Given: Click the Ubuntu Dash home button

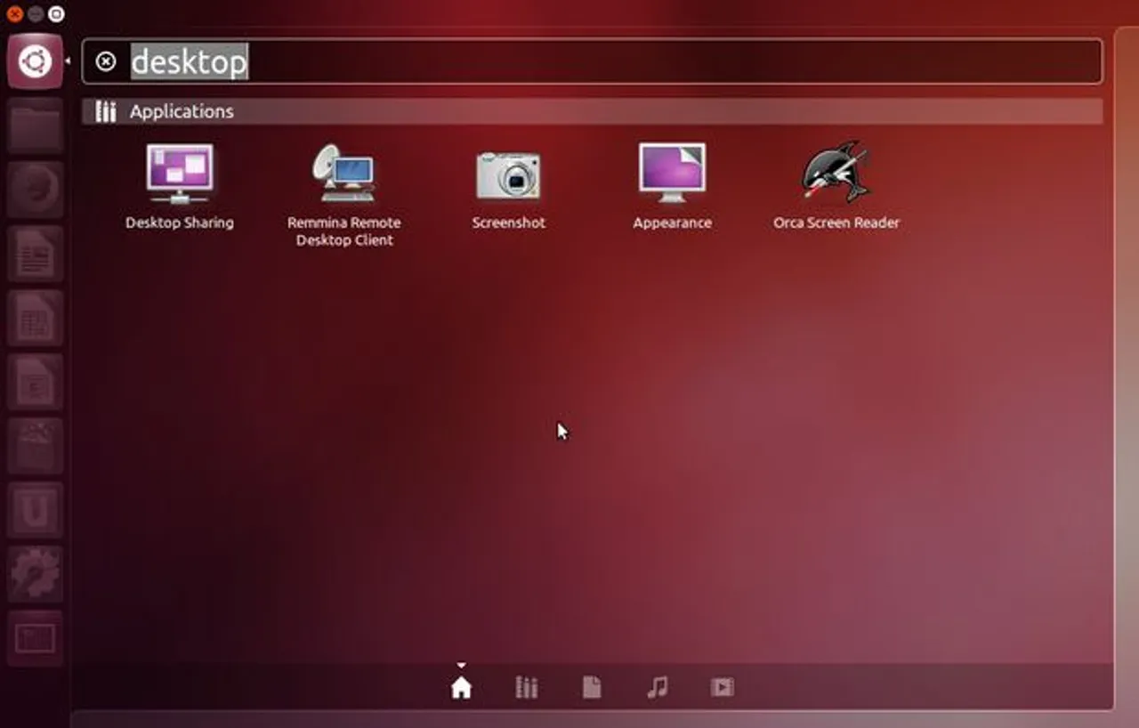Looking at the screenshot, I should 35,61.
